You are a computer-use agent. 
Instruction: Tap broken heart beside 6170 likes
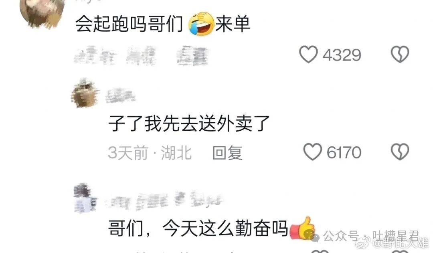tap(400, 152)
